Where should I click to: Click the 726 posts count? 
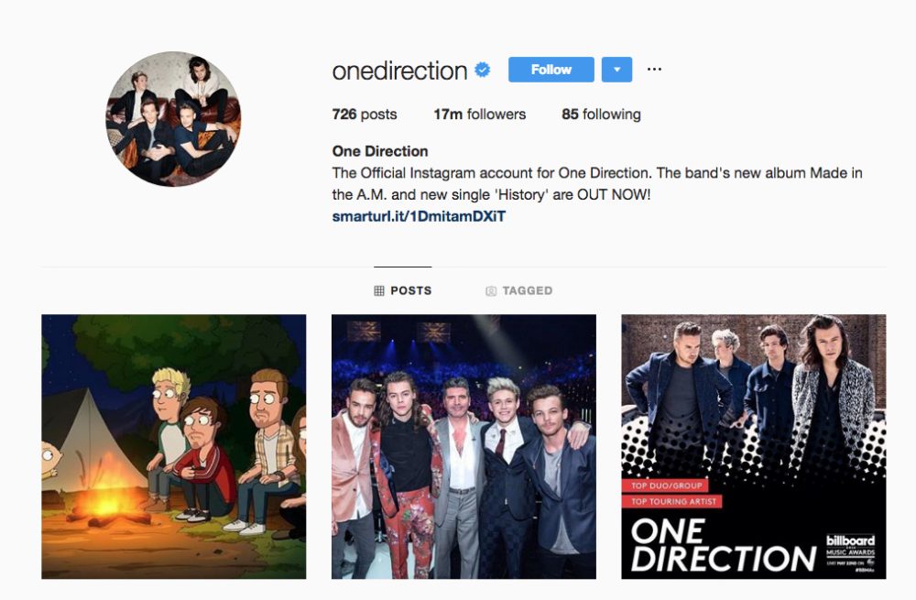coord(365,115)
